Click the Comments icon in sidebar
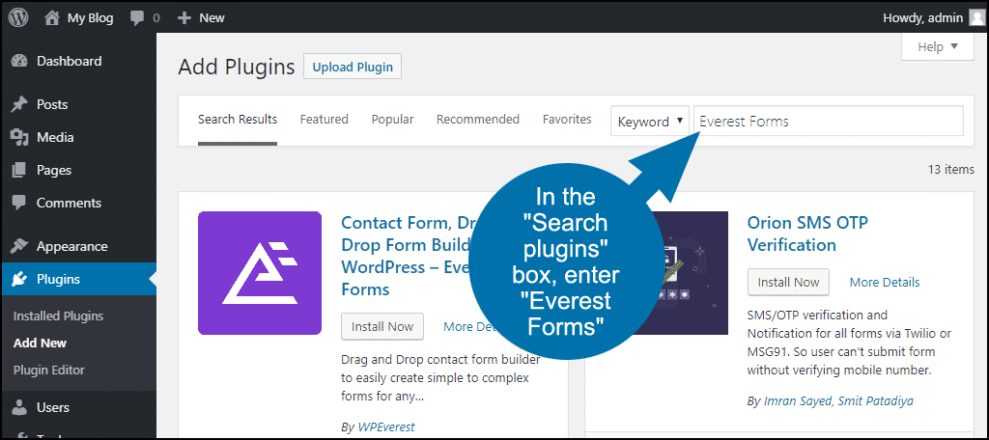Viewport: 989px width, 440px height. [19, 203]
